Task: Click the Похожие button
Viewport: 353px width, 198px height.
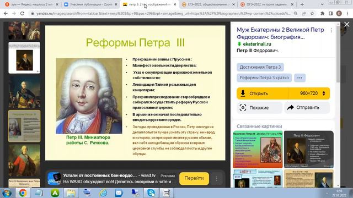Action: [x=259, y=108]
